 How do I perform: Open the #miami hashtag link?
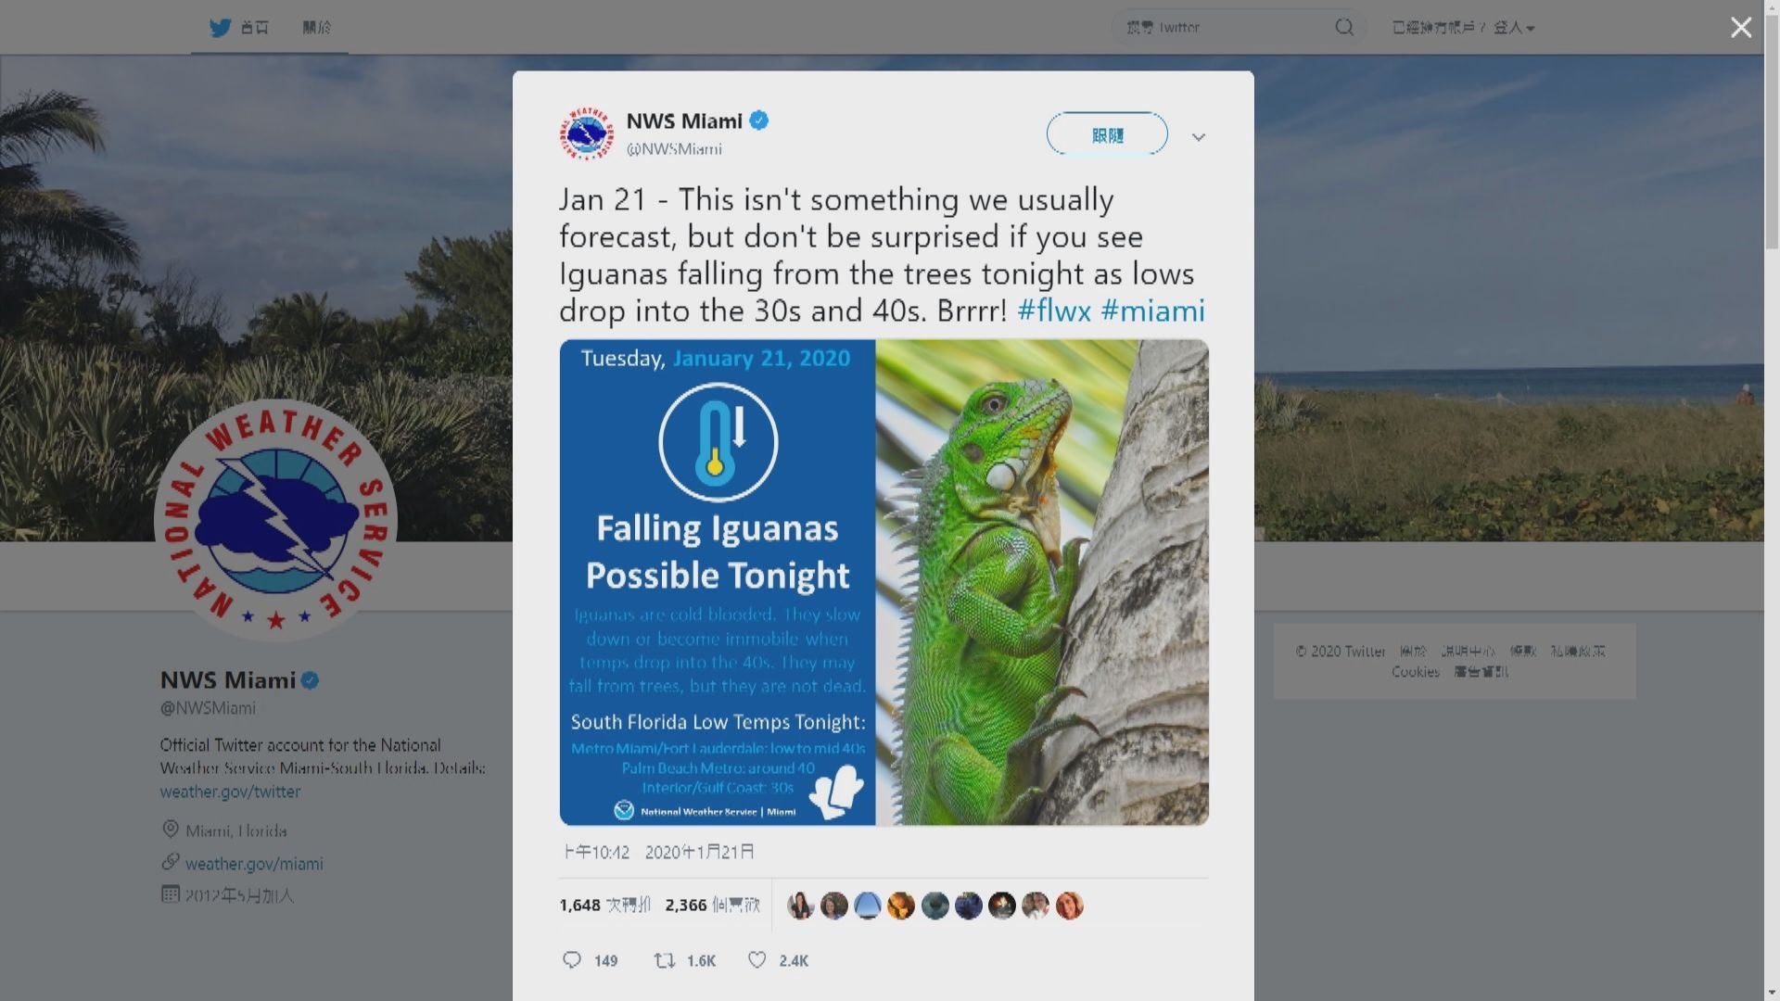click(1152, 310)
